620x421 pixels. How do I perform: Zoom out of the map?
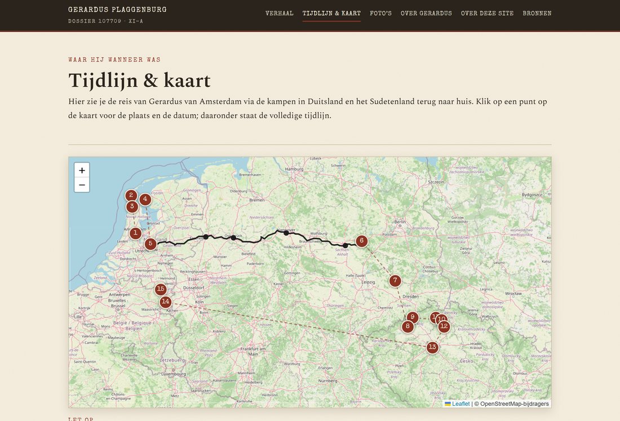click(x=82, y=185)
